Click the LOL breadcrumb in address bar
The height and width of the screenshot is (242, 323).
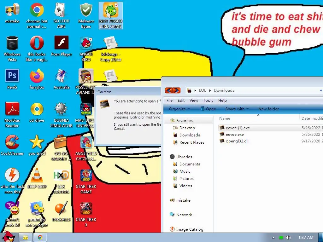pos(202,90)
